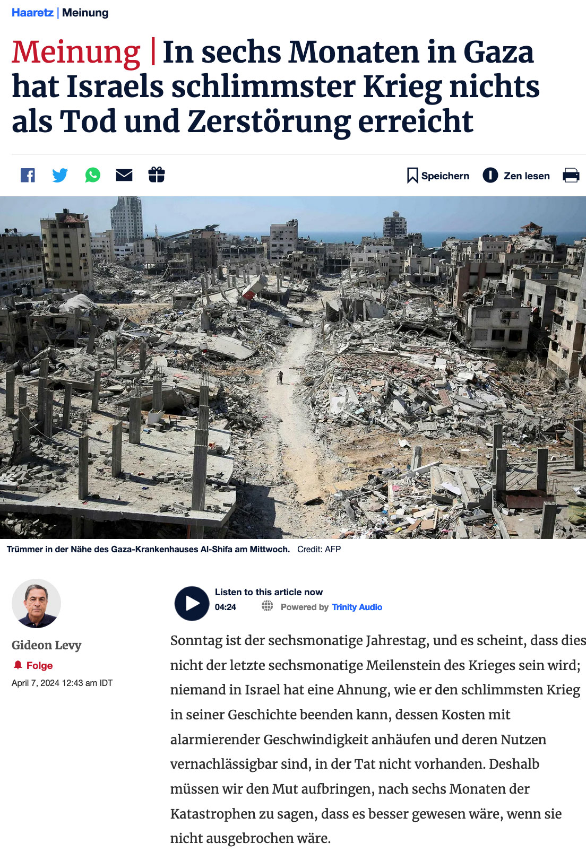Click the globe icon beside Powered by
The image size is (586, 852).
(x=268, y=606)
